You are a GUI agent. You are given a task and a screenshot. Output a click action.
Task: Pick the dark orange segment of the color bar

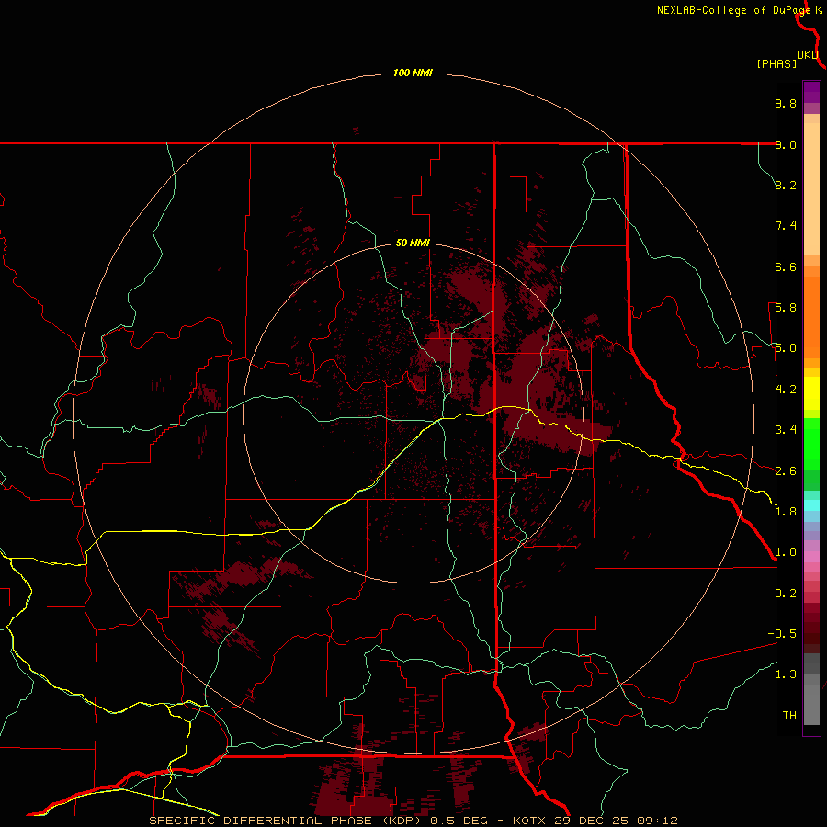[811, 317]
